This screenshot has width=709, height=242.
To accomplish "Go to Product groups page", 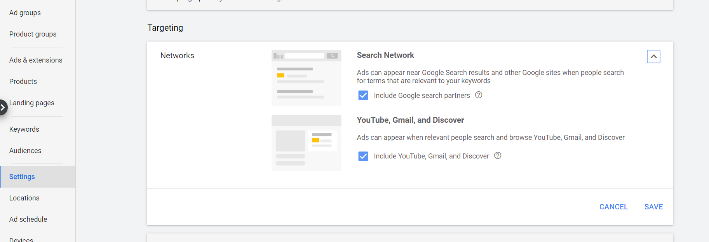I will (x=33, y=34).
